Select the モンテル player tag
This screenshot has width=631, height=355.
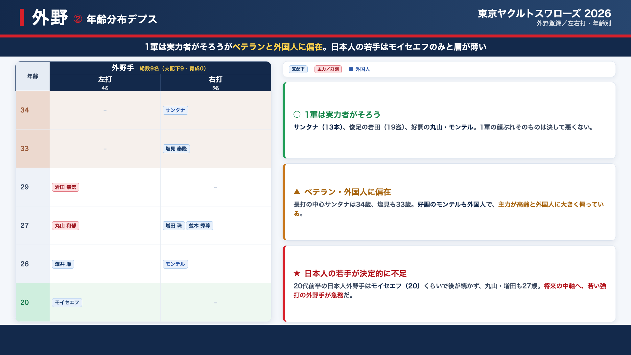click(175, 264)
